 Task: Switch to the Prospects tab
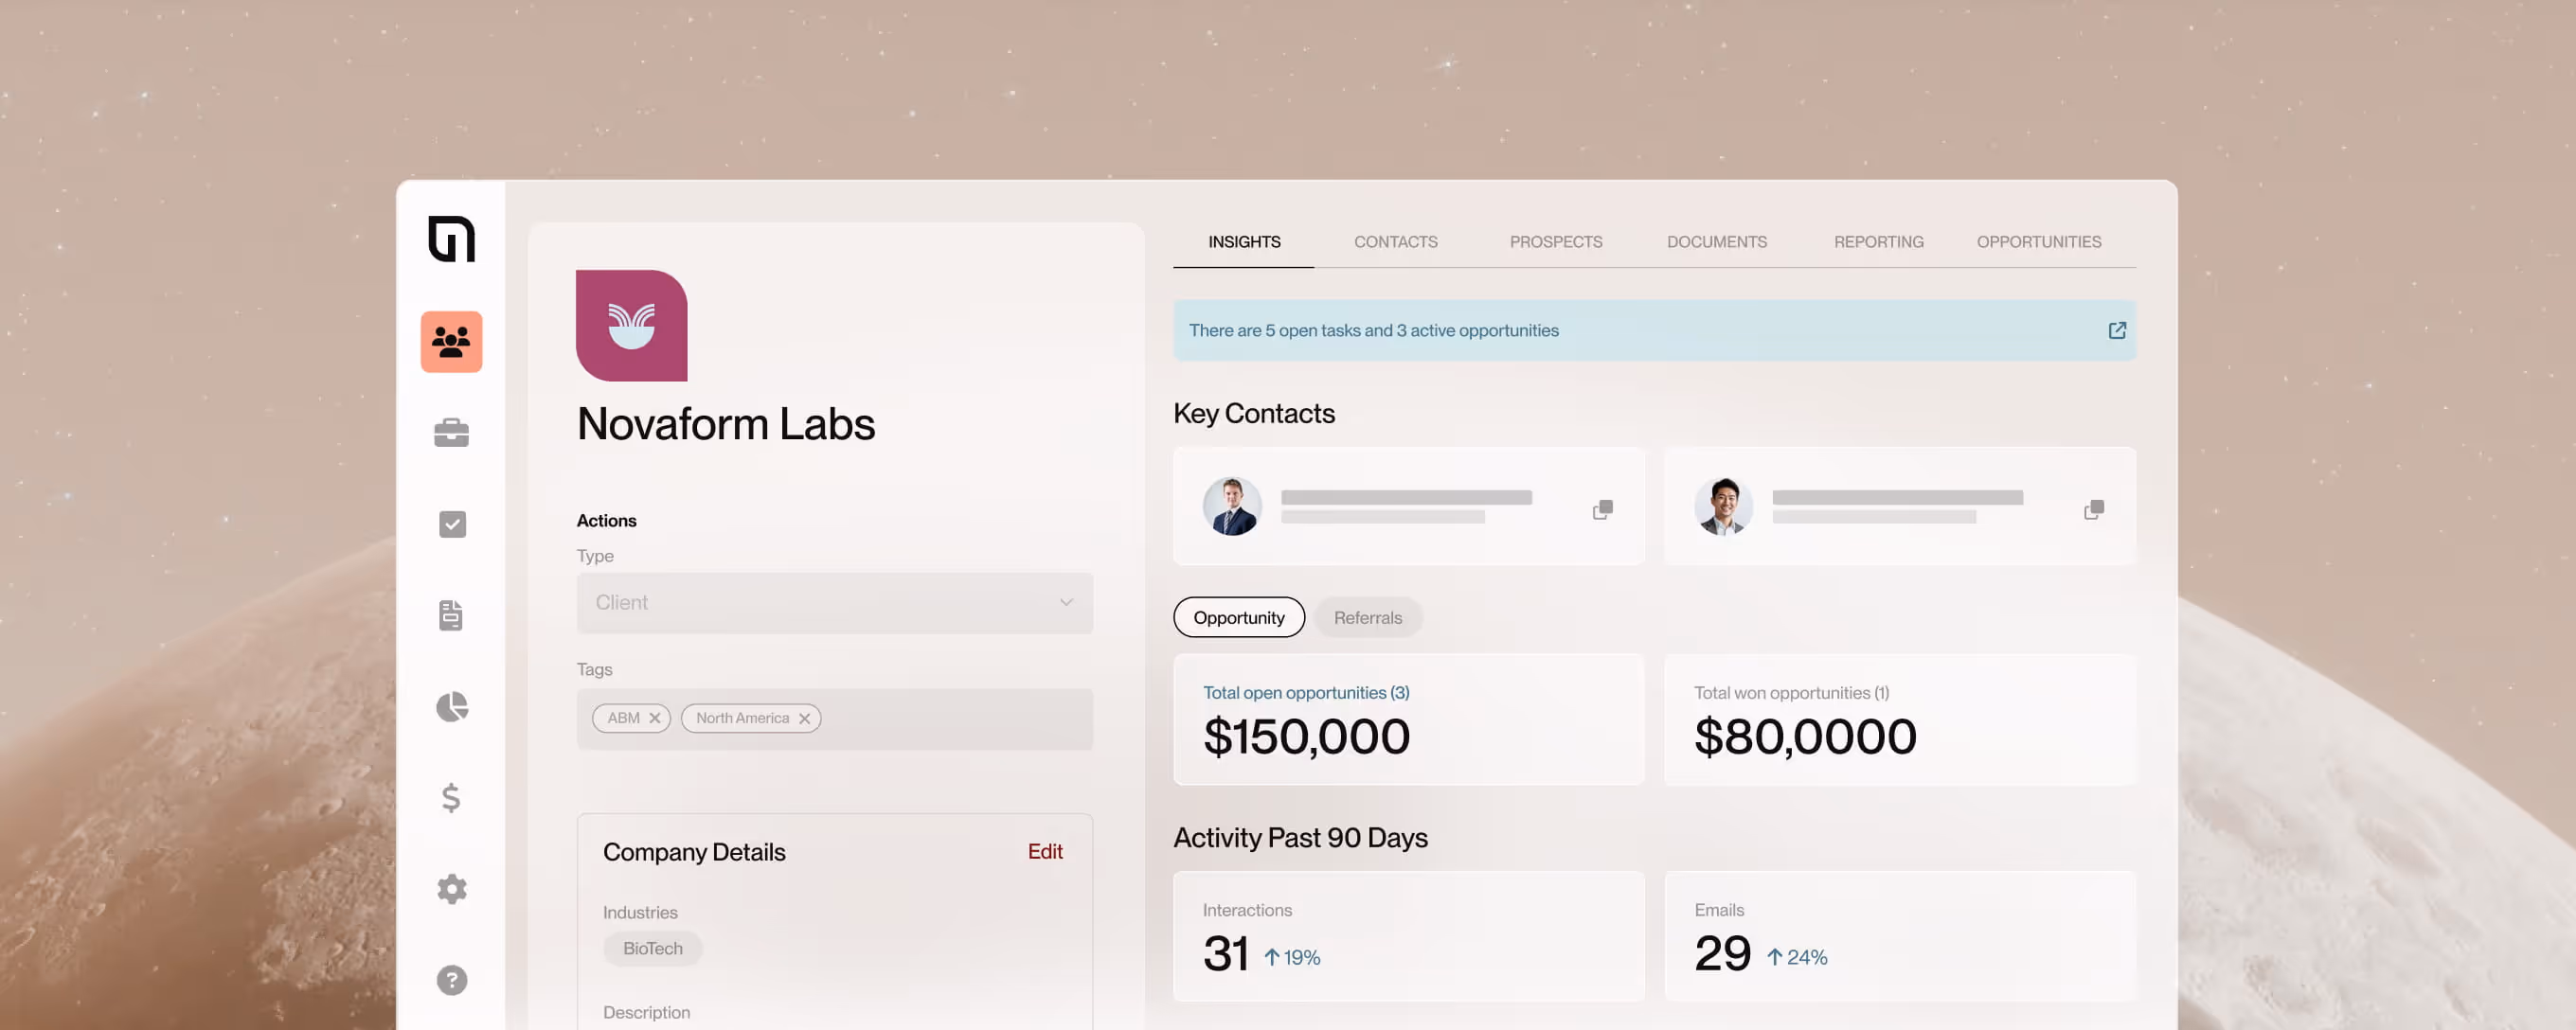pyautogui.click(x=1555, y=241)
